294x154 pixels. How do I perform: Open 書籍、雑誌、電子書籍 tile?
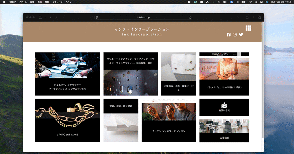click(121, 120)
